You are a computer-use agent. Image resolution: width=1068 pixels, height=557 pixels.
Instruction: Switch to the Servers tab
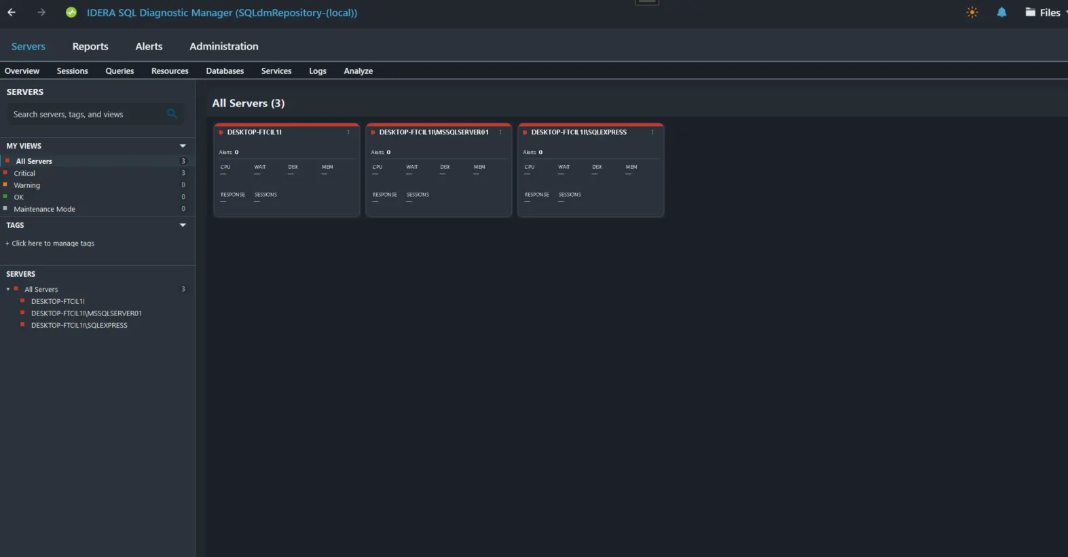click(x=29, y=46)
